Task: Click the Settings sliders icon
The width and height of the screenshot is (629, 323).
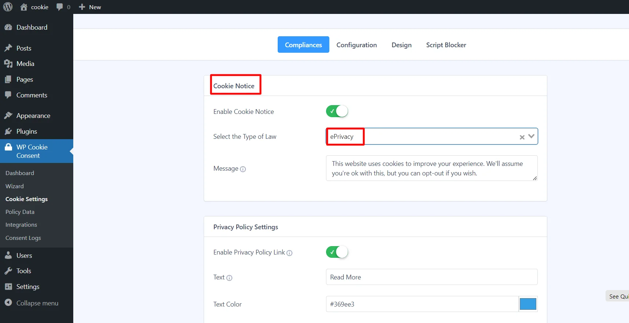Action: pos(8,287)
